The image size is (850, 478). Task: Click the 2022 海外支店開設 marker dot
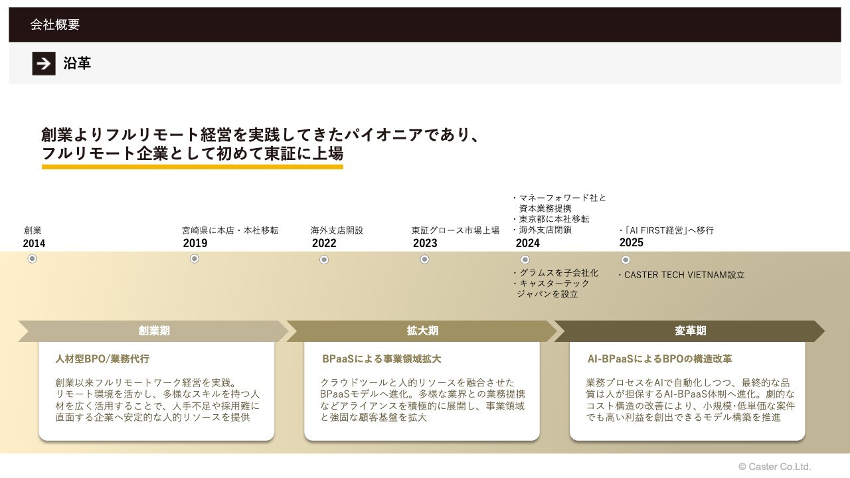coord(324,259)
